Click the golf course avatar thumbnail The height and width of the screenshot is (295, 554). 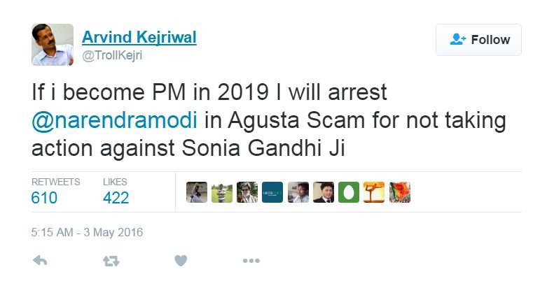(222, 192)
